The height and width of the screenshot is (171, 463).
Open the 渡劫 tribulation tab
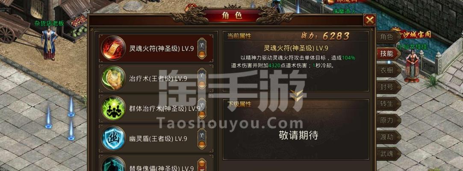388,137
